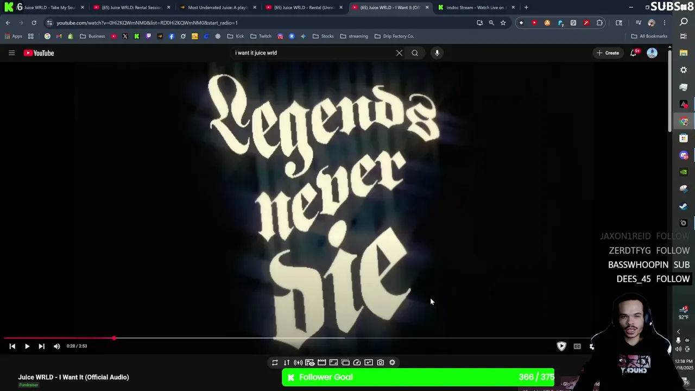Click the reverse playlist arrows icon
This screenshot has height=391, width=695.
click(x=287, y=362)
